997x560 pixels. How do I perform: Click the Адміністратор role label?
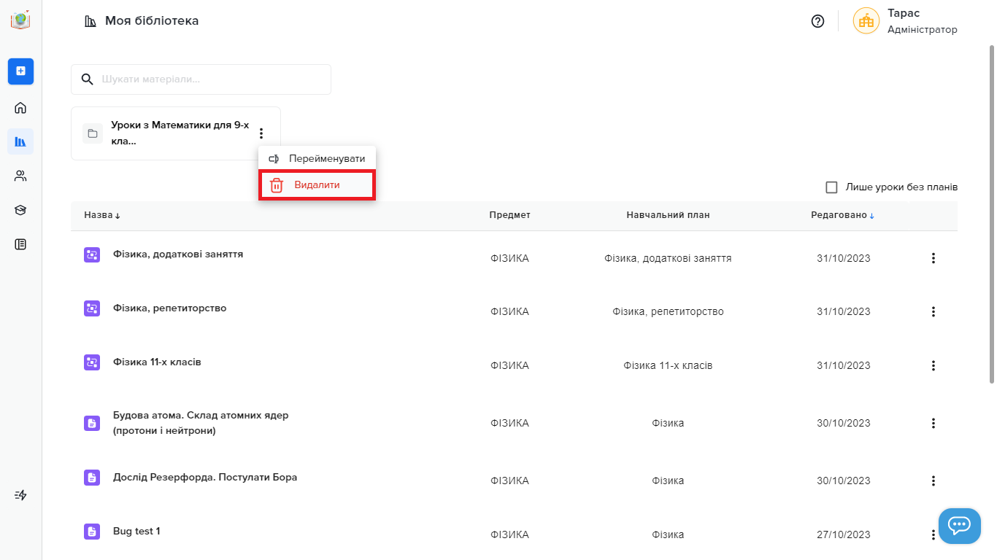point(923,30)
